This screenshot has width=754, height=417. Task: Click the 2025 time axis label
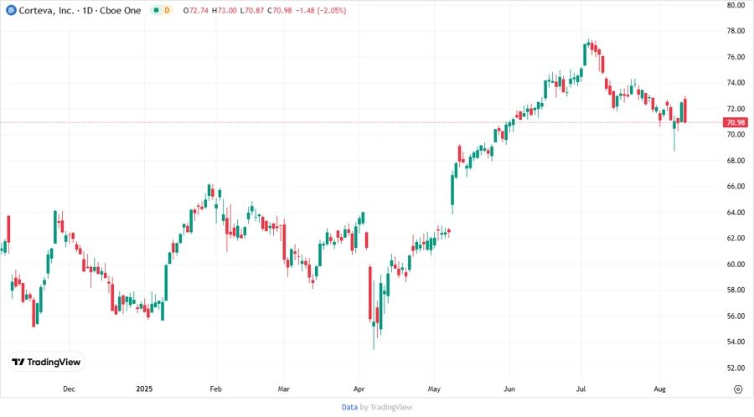tap(144, 389)
